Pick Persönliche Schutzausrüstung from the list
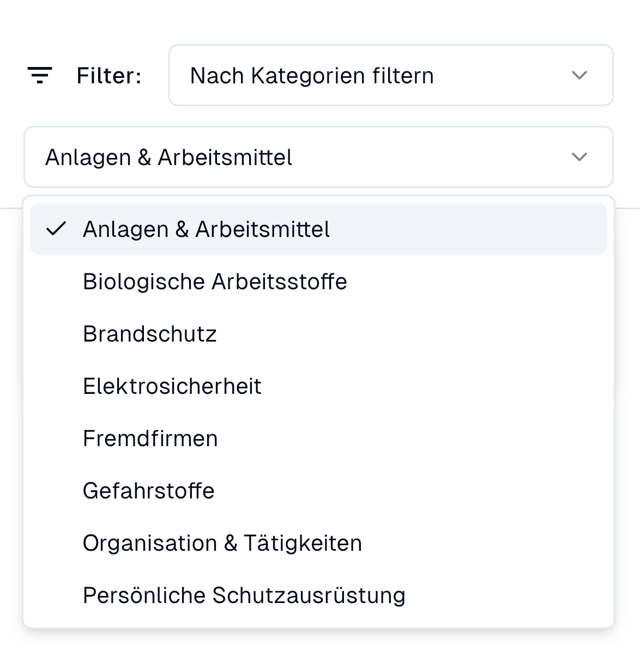The height and width of the screenshot is (651, 640). [x=244, y=595]
